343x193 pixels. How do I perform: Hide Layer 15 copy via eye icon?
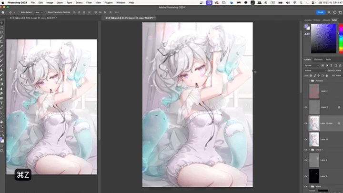point(305,123)
